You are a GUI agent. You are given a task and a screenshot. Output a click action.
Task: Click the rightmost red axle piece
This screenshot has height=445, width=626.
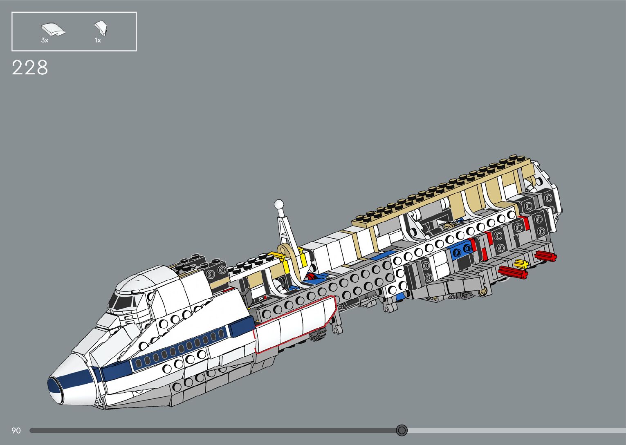point(546,256)
